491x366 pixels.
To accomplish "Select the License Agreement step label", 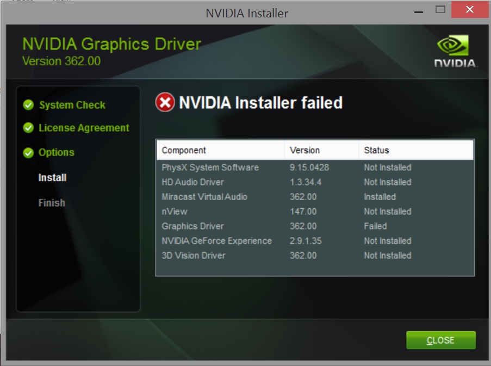I will point(84,128).
